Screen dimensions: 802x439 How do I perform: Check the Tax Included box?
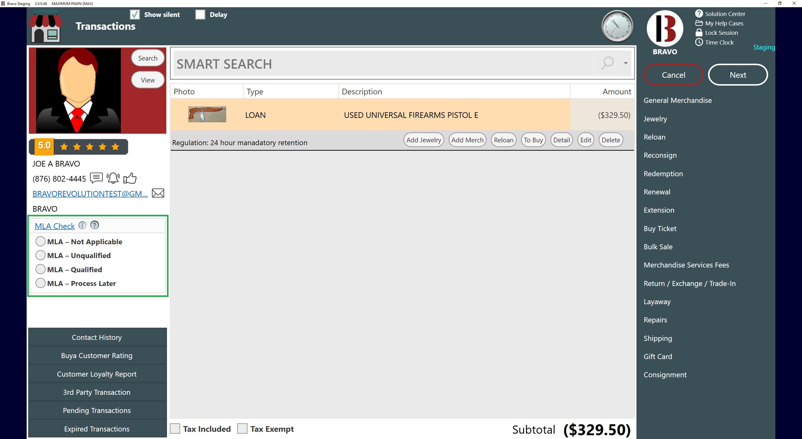[175, 429]
